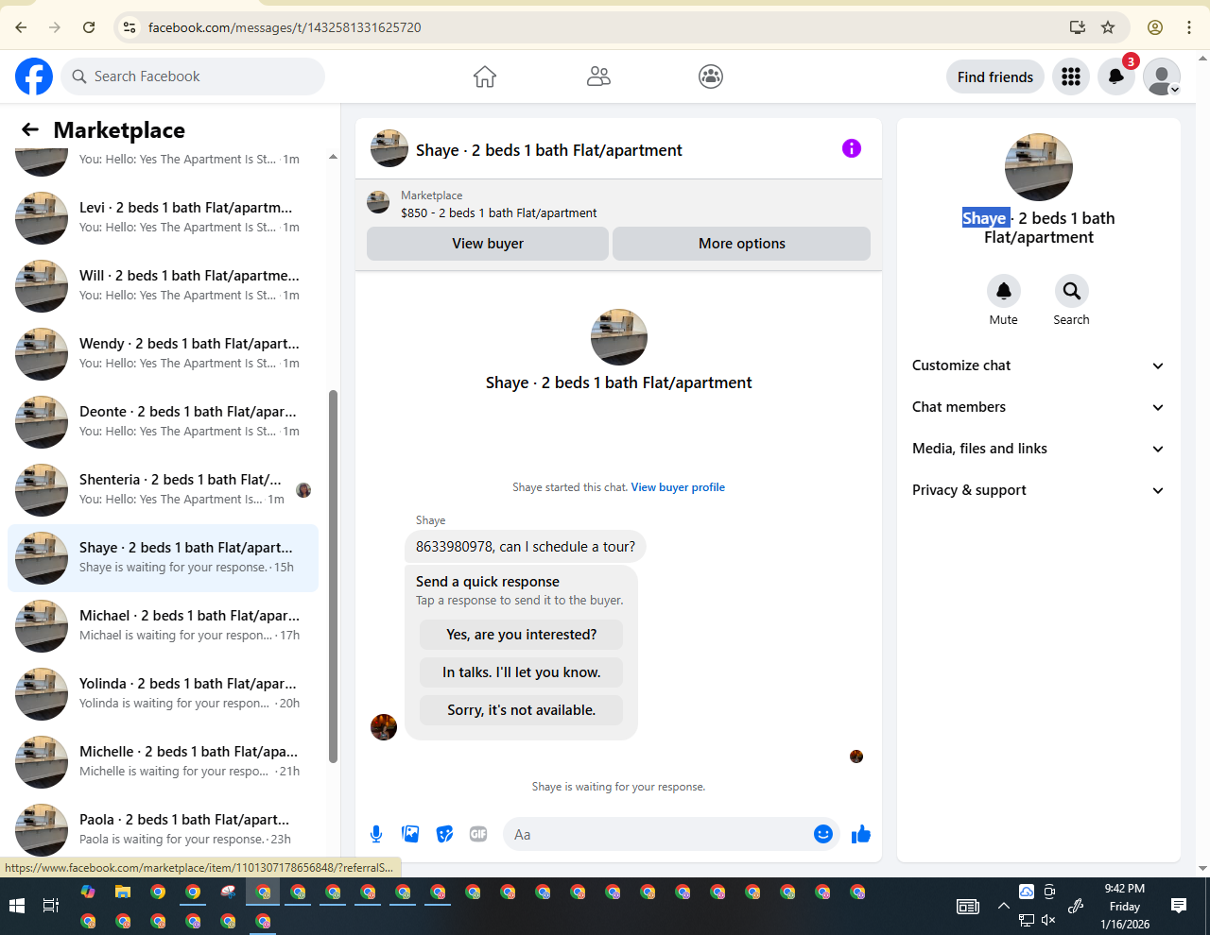Open the Groups icon in top navigation
This screenshot has width=1210, height=935.
(x=711, y=76)
